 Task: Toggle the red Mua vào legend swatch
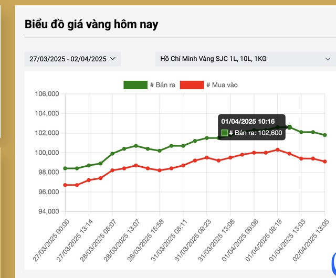(x=192, y=85)
